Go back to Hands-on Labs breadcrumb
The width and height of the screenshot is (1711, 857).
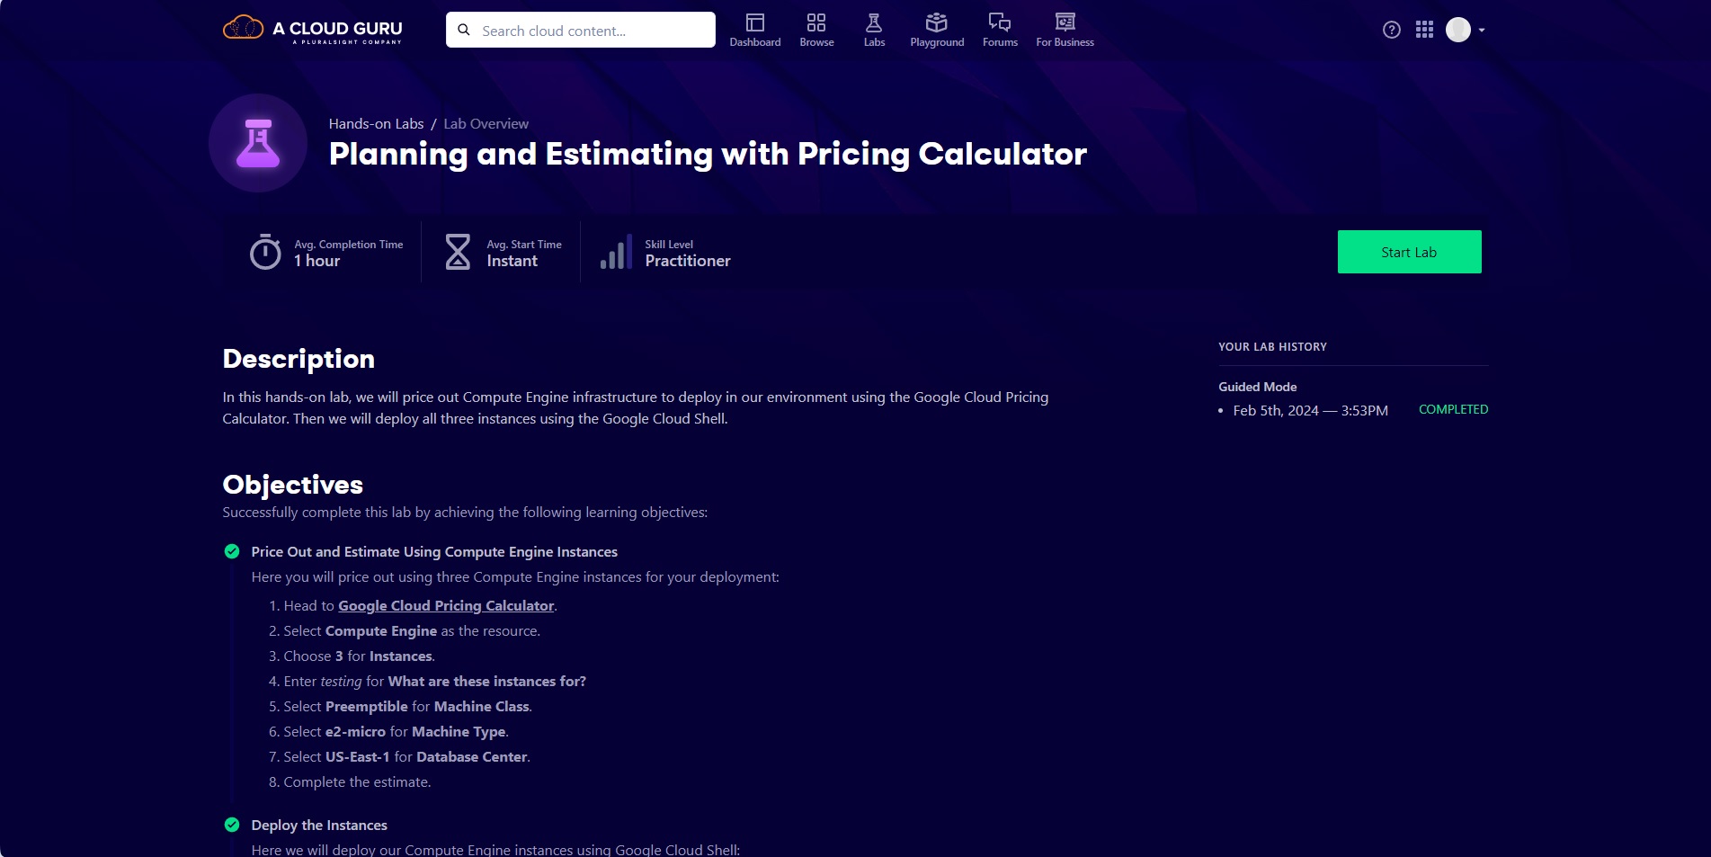[376, 124]
